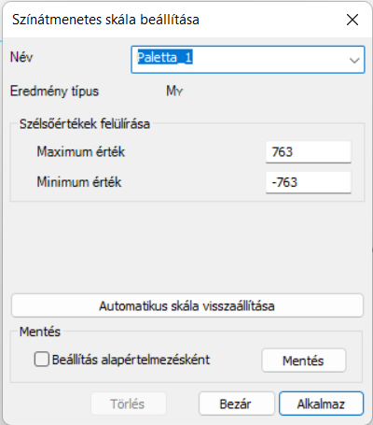Enable the Beállítás alapértelmezésként checkbox
373x425 pixels.
pos(42,360)
